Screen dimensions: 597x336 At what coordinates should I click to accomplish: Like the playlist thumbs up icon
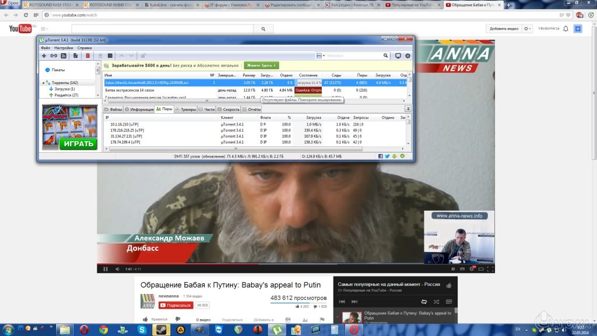tap(449, 285)
